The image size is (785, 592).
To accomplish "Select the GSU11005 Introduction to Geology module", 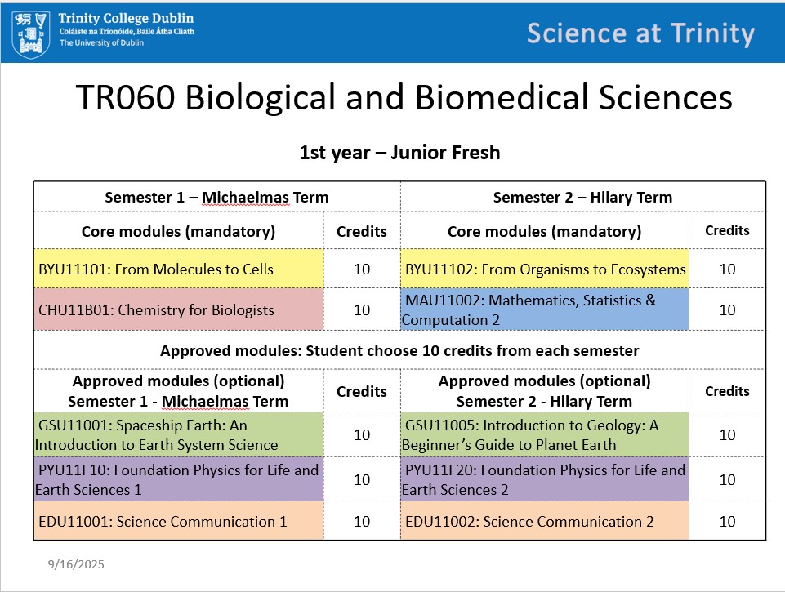I will point(545,435).
